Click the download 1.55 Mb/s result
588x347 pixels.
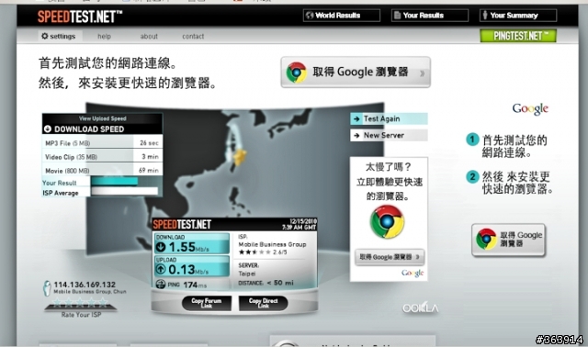pyautogui.click(x=192, y=243)
